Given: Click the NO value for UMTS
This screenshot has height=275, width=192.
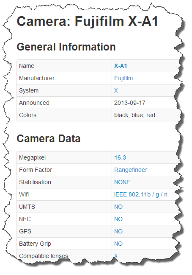Looking at the screenshot, I should (118, 207).
